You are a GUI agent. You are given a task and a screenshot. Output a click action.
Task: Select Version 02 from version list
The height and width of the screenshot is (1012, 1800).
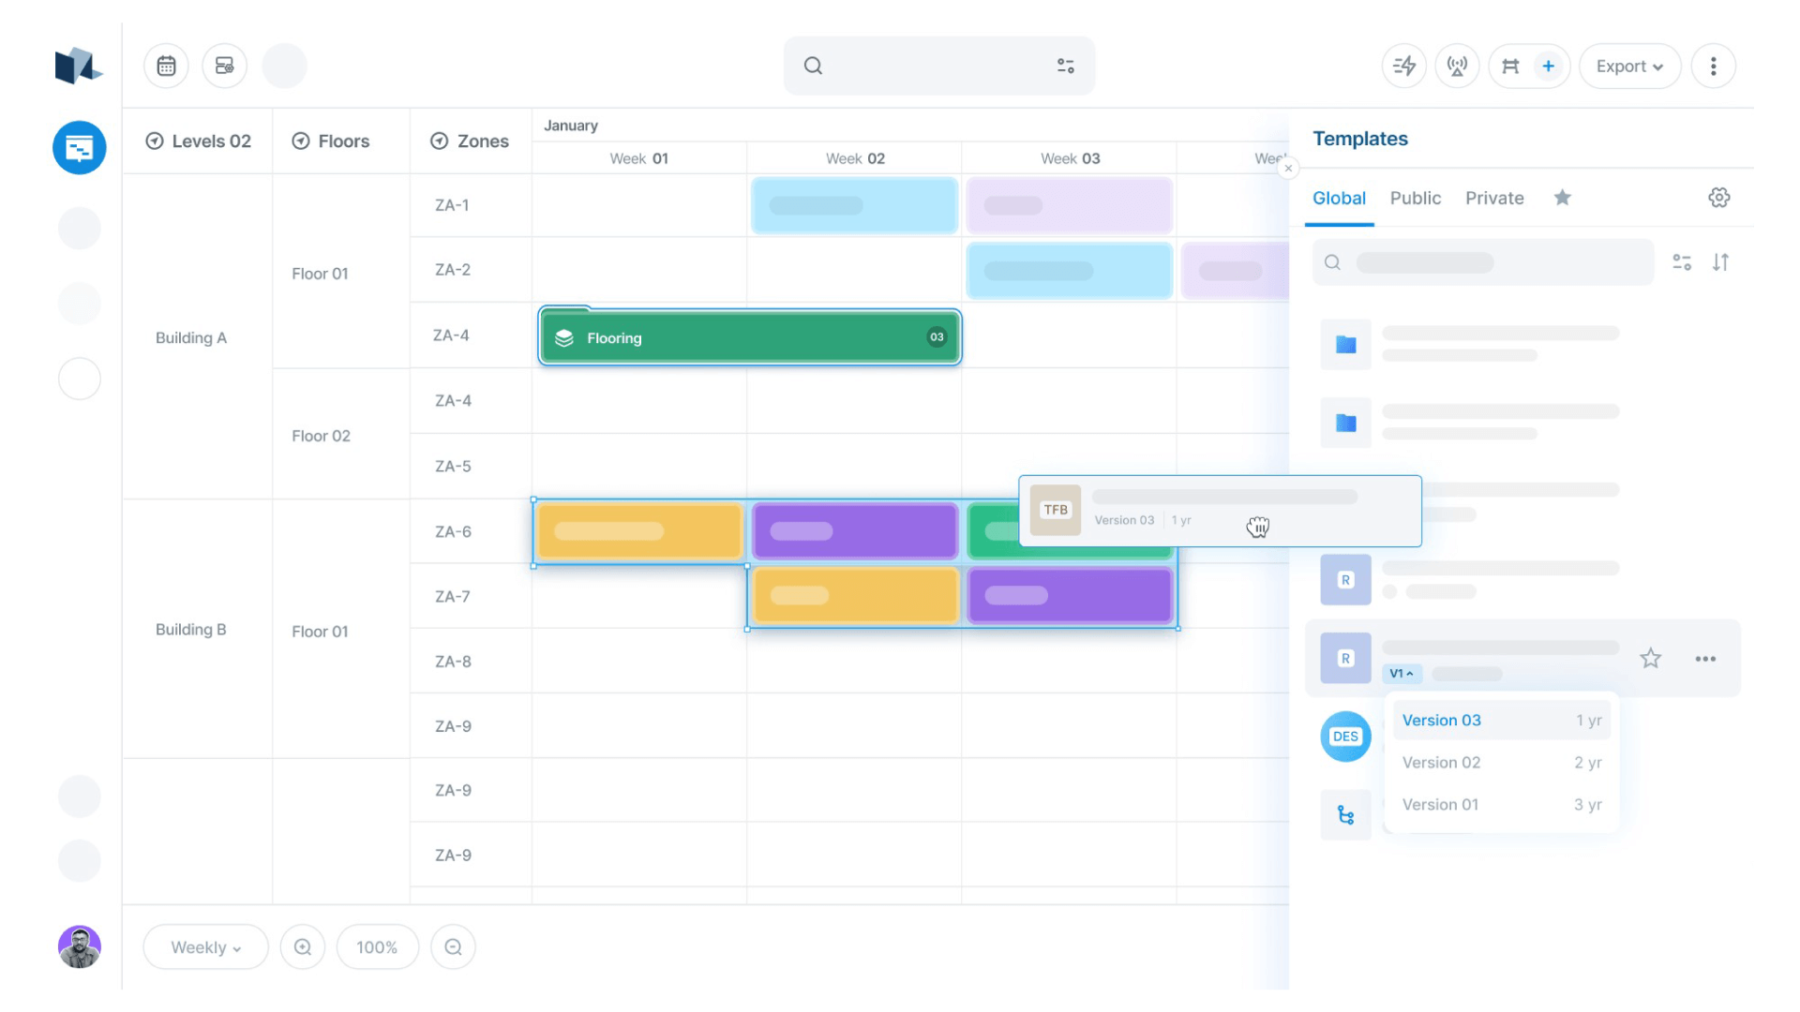point(1441,762)
